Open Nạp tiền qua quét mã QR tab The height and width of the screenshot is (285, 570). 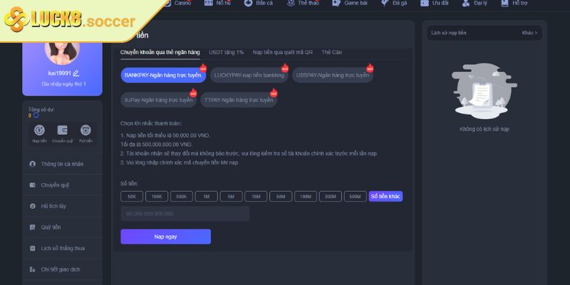(282, 53)
